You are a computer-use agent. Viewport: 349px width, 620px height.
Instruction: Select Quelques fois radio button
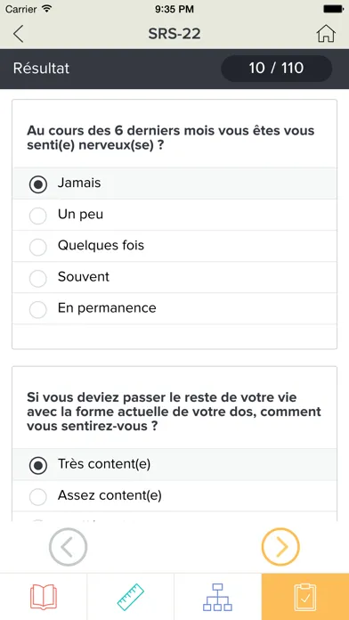[x=174, y=246]
